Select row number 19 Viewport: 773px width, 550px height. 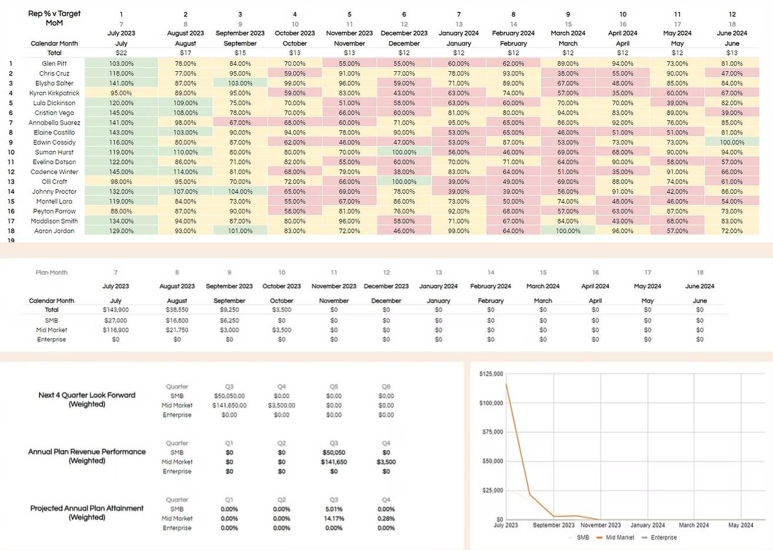pos(11,241)
